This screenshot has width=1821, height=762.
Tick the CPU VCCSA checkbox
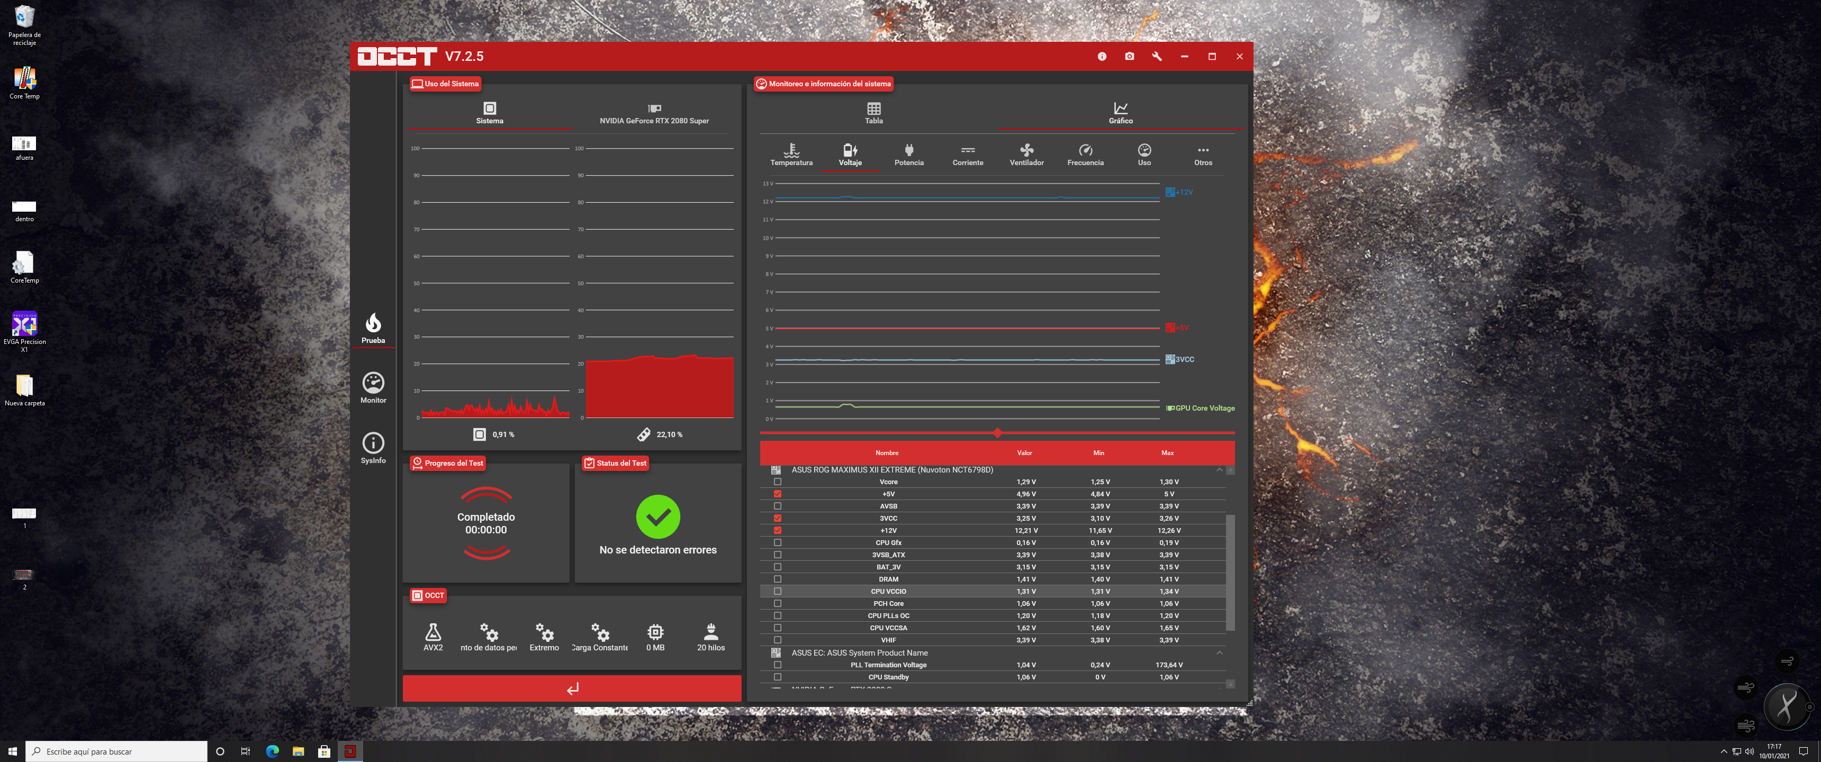pyautogui.click(x=778, y=628)
